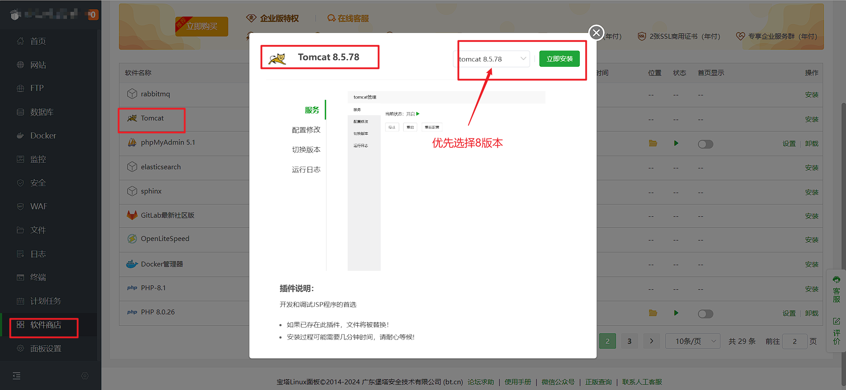Click 安装 in the elasticsearch row
This screenshot has width=846, height=390.
812,168
